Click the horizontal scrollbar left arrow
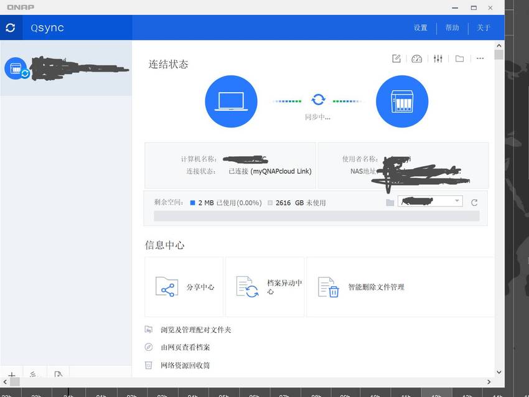This screenshot has height=397, width=529. [x=5, y=382]
